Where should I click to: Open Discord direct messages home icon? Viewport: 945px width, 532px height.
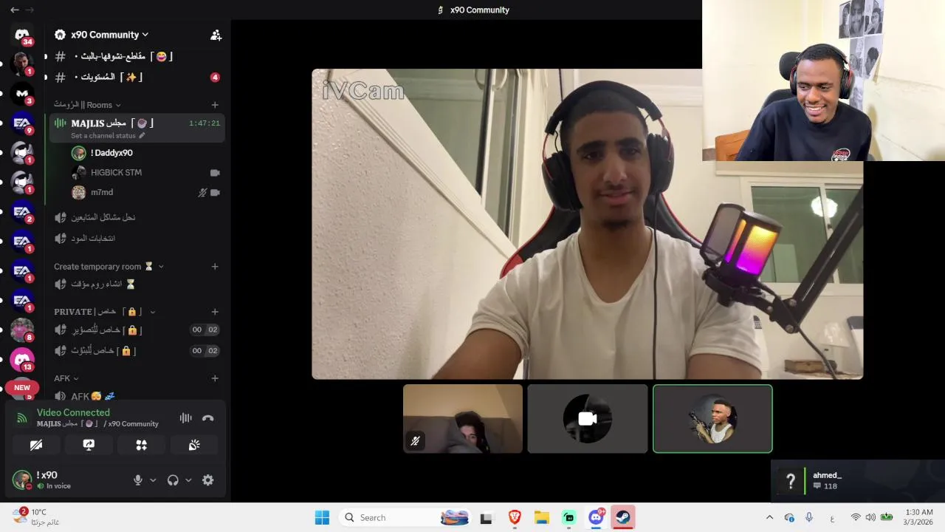coord(22,35)
